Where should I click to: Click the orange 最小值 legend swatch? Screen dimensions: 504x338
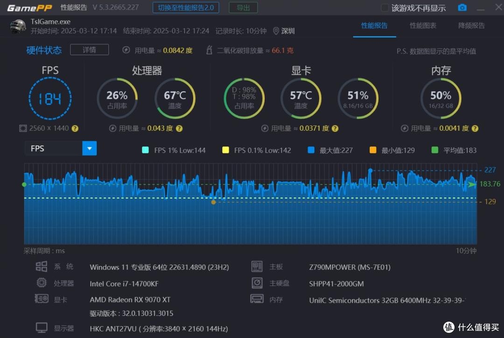(x=373, y=150)
